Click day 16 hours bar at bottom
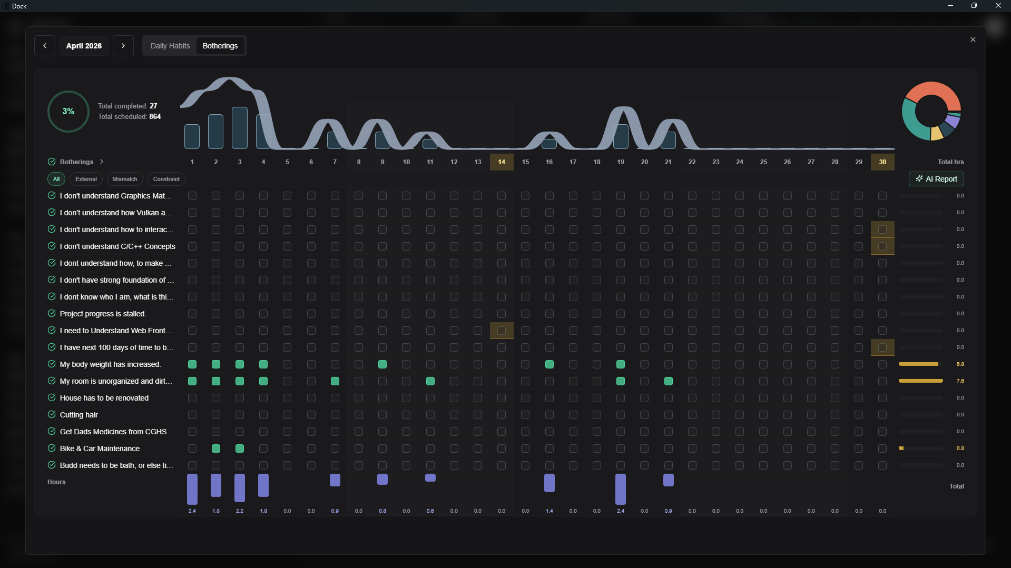Screen dimensions: 1011x568 coord(549,483)
